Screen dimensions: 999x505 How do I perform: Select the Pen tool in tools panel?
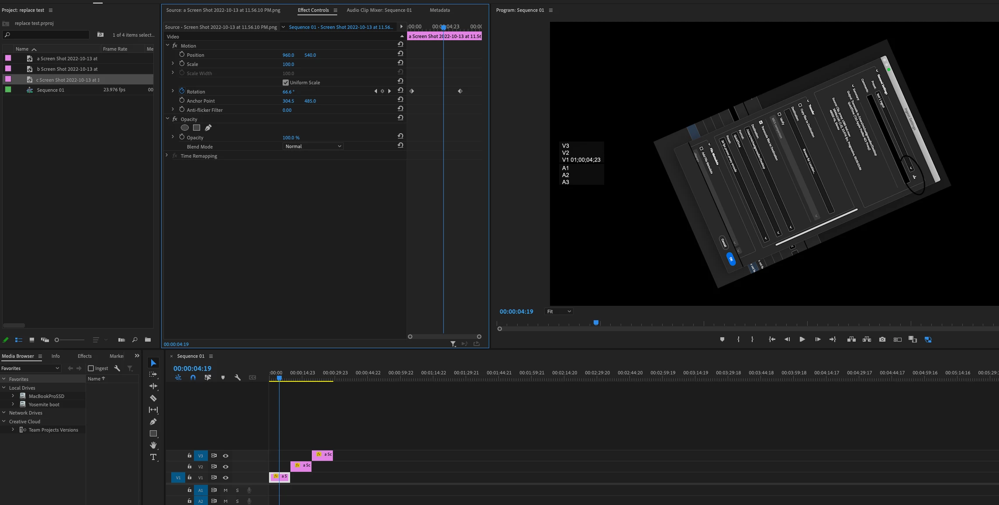pos(153,422)
